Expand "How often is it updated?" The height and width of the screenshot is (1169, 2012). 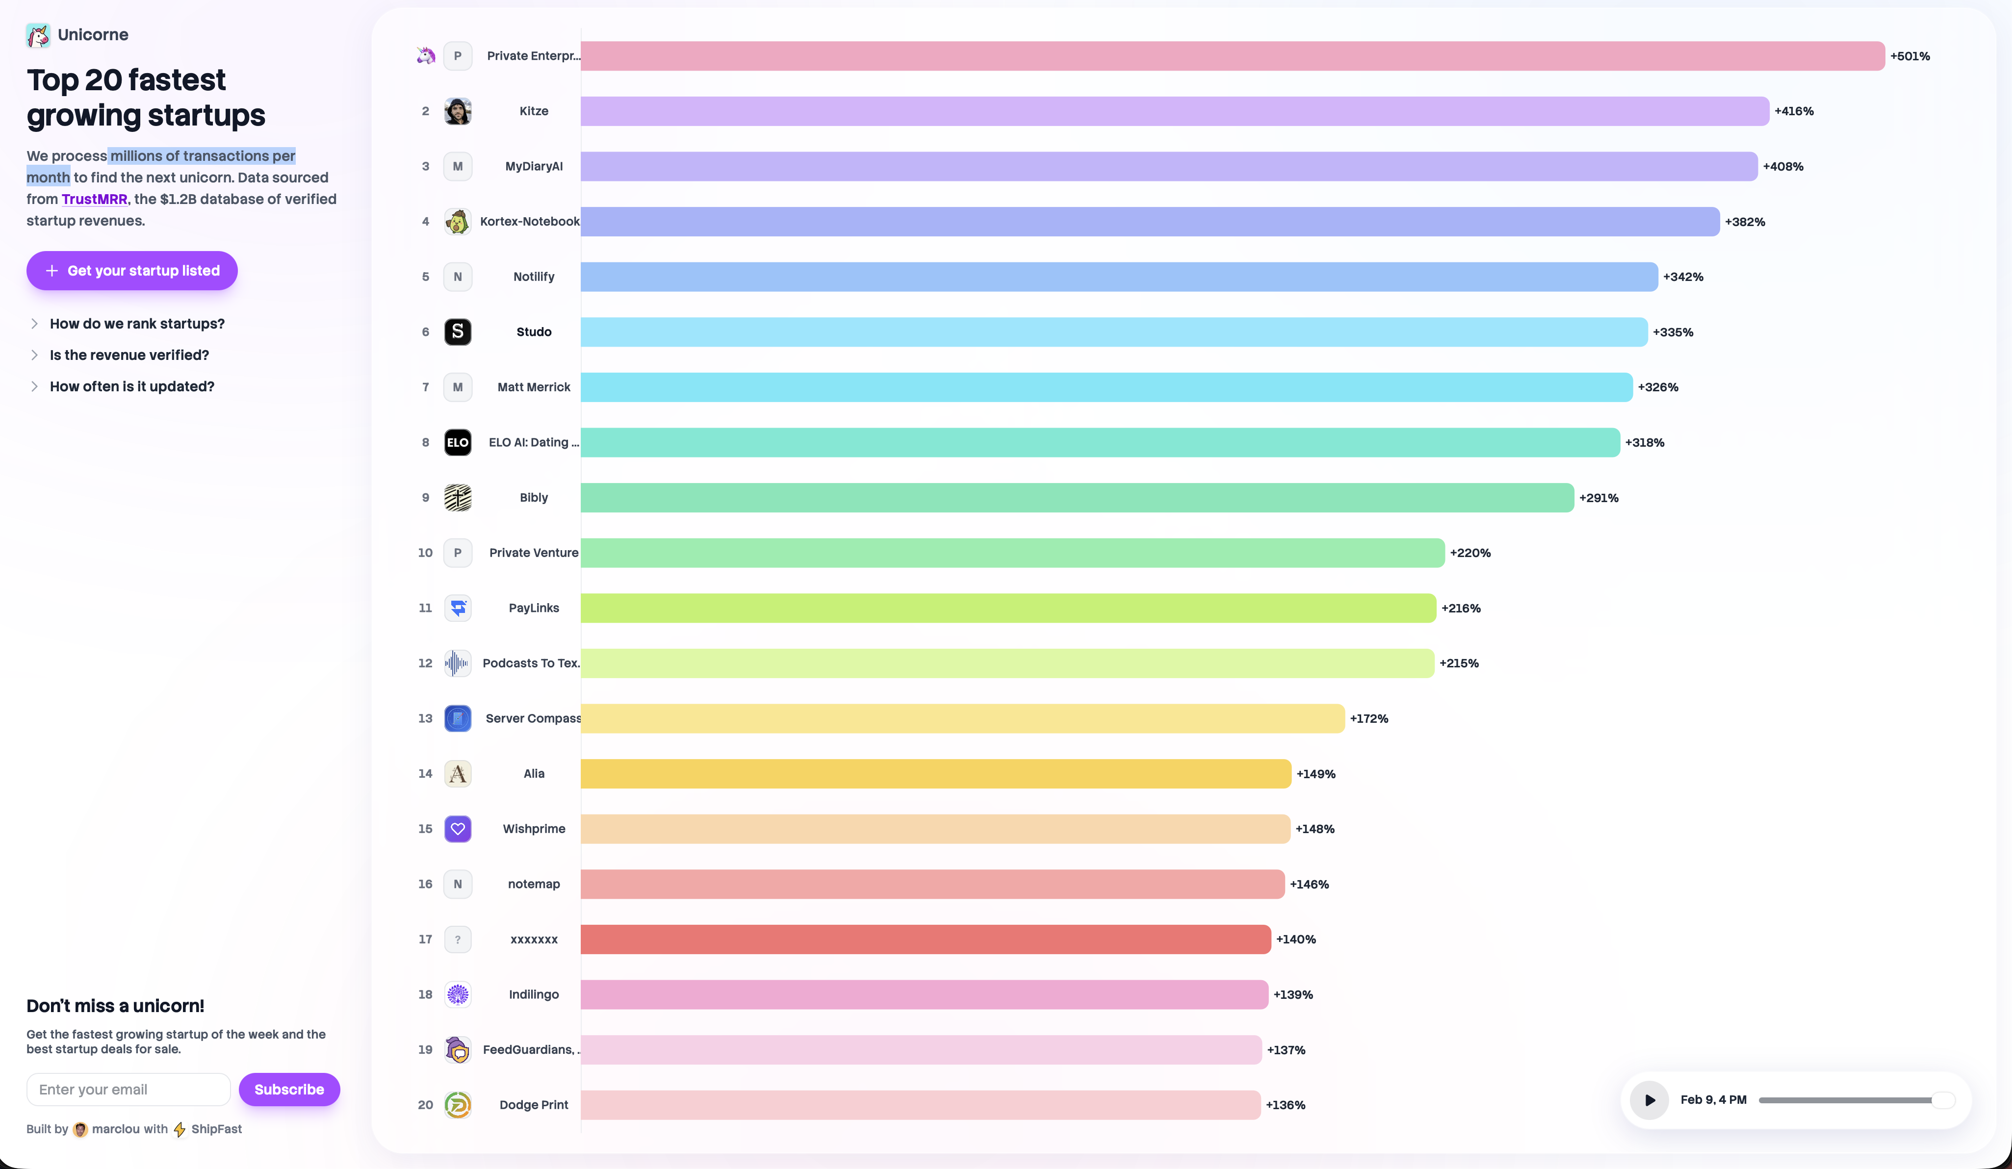pos(132,386)
